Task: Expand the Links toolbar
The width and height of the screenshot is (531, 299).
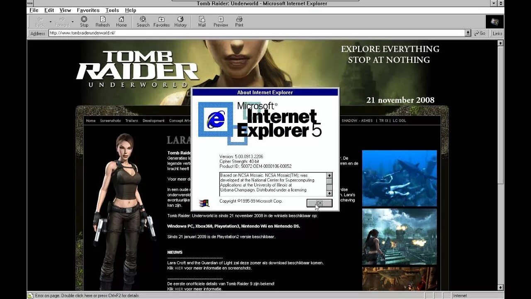Action: pyautogui.click(x=497, y=33)
